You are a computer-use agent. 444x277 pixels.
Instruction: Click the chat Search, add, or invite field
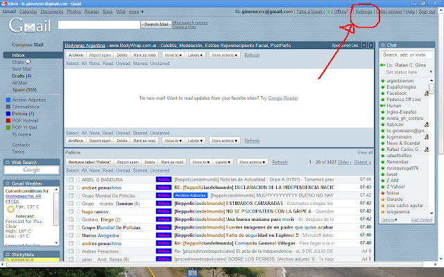(x=407, y=55)
